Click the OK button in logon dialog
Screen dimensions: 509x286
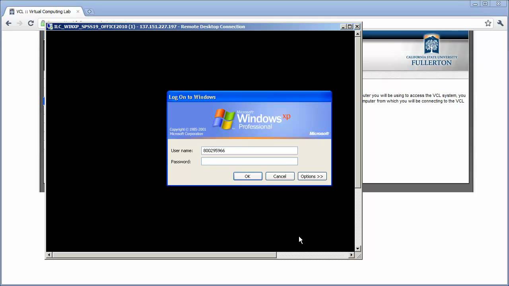(x=248, y=176)
